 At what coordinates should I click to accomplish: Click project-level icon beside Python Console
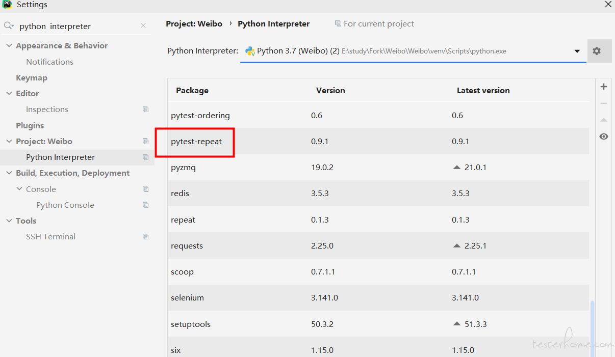tap(146, 205)
